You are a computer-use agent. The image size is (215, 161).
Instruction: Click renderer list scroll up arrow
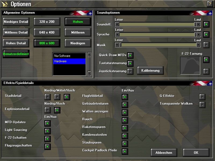click(x=89, y=55)
